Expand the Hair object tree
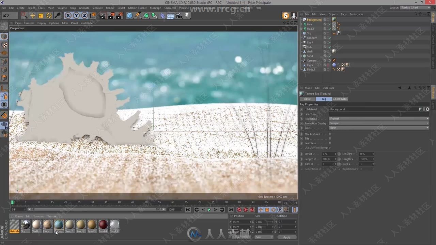 [x=301, y=24]
